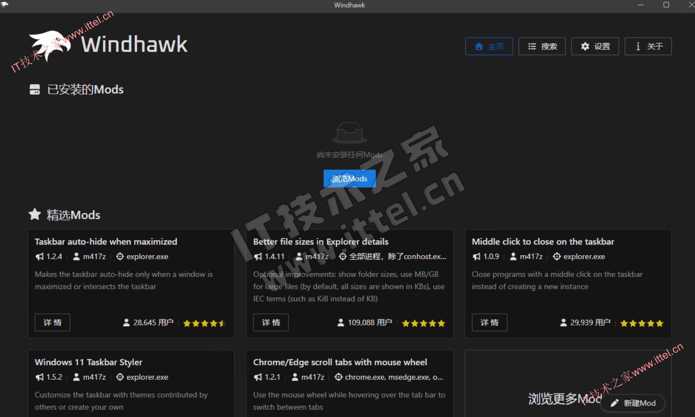
Task: Click the user count icon showing 109,088 users
Action: tap(341, 323)
